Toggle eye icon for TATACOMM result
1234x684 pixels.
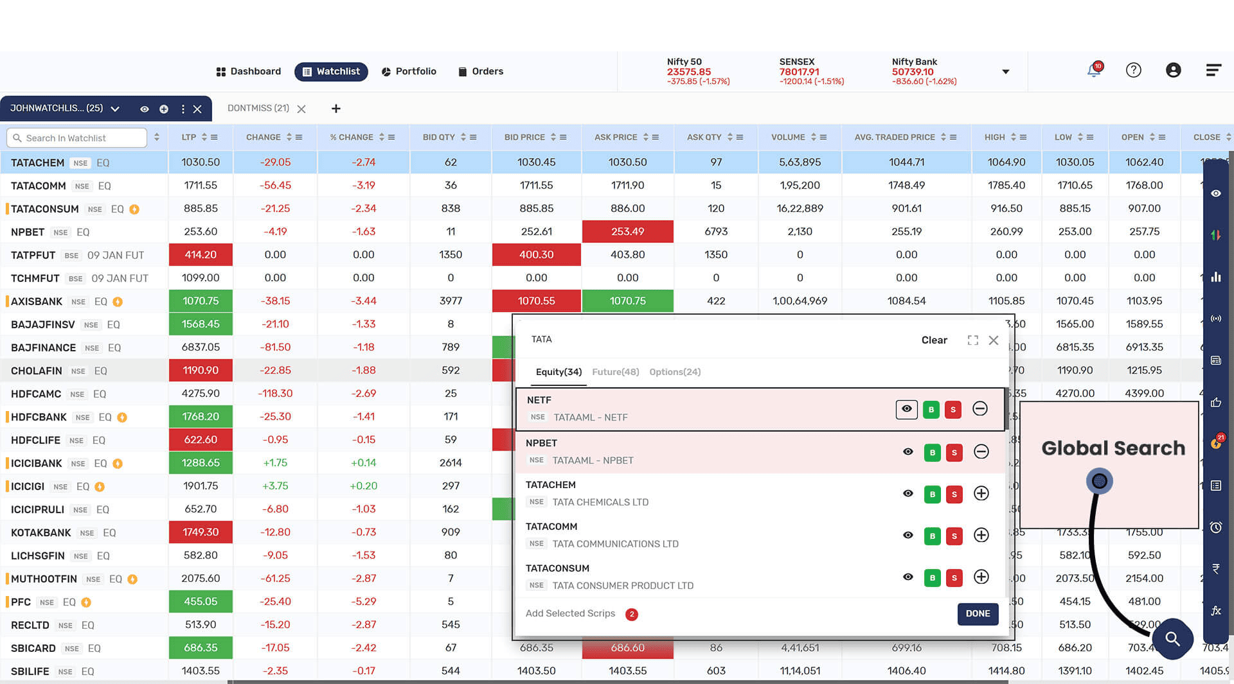908,535
